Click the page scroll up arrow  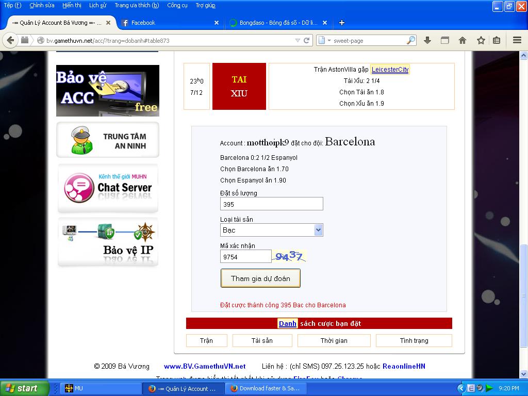(x=524, y=55)
